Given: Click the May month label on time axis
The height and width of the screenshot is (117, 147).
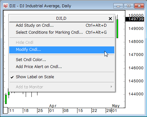Looking at the screenshot, I should [116, 106].
